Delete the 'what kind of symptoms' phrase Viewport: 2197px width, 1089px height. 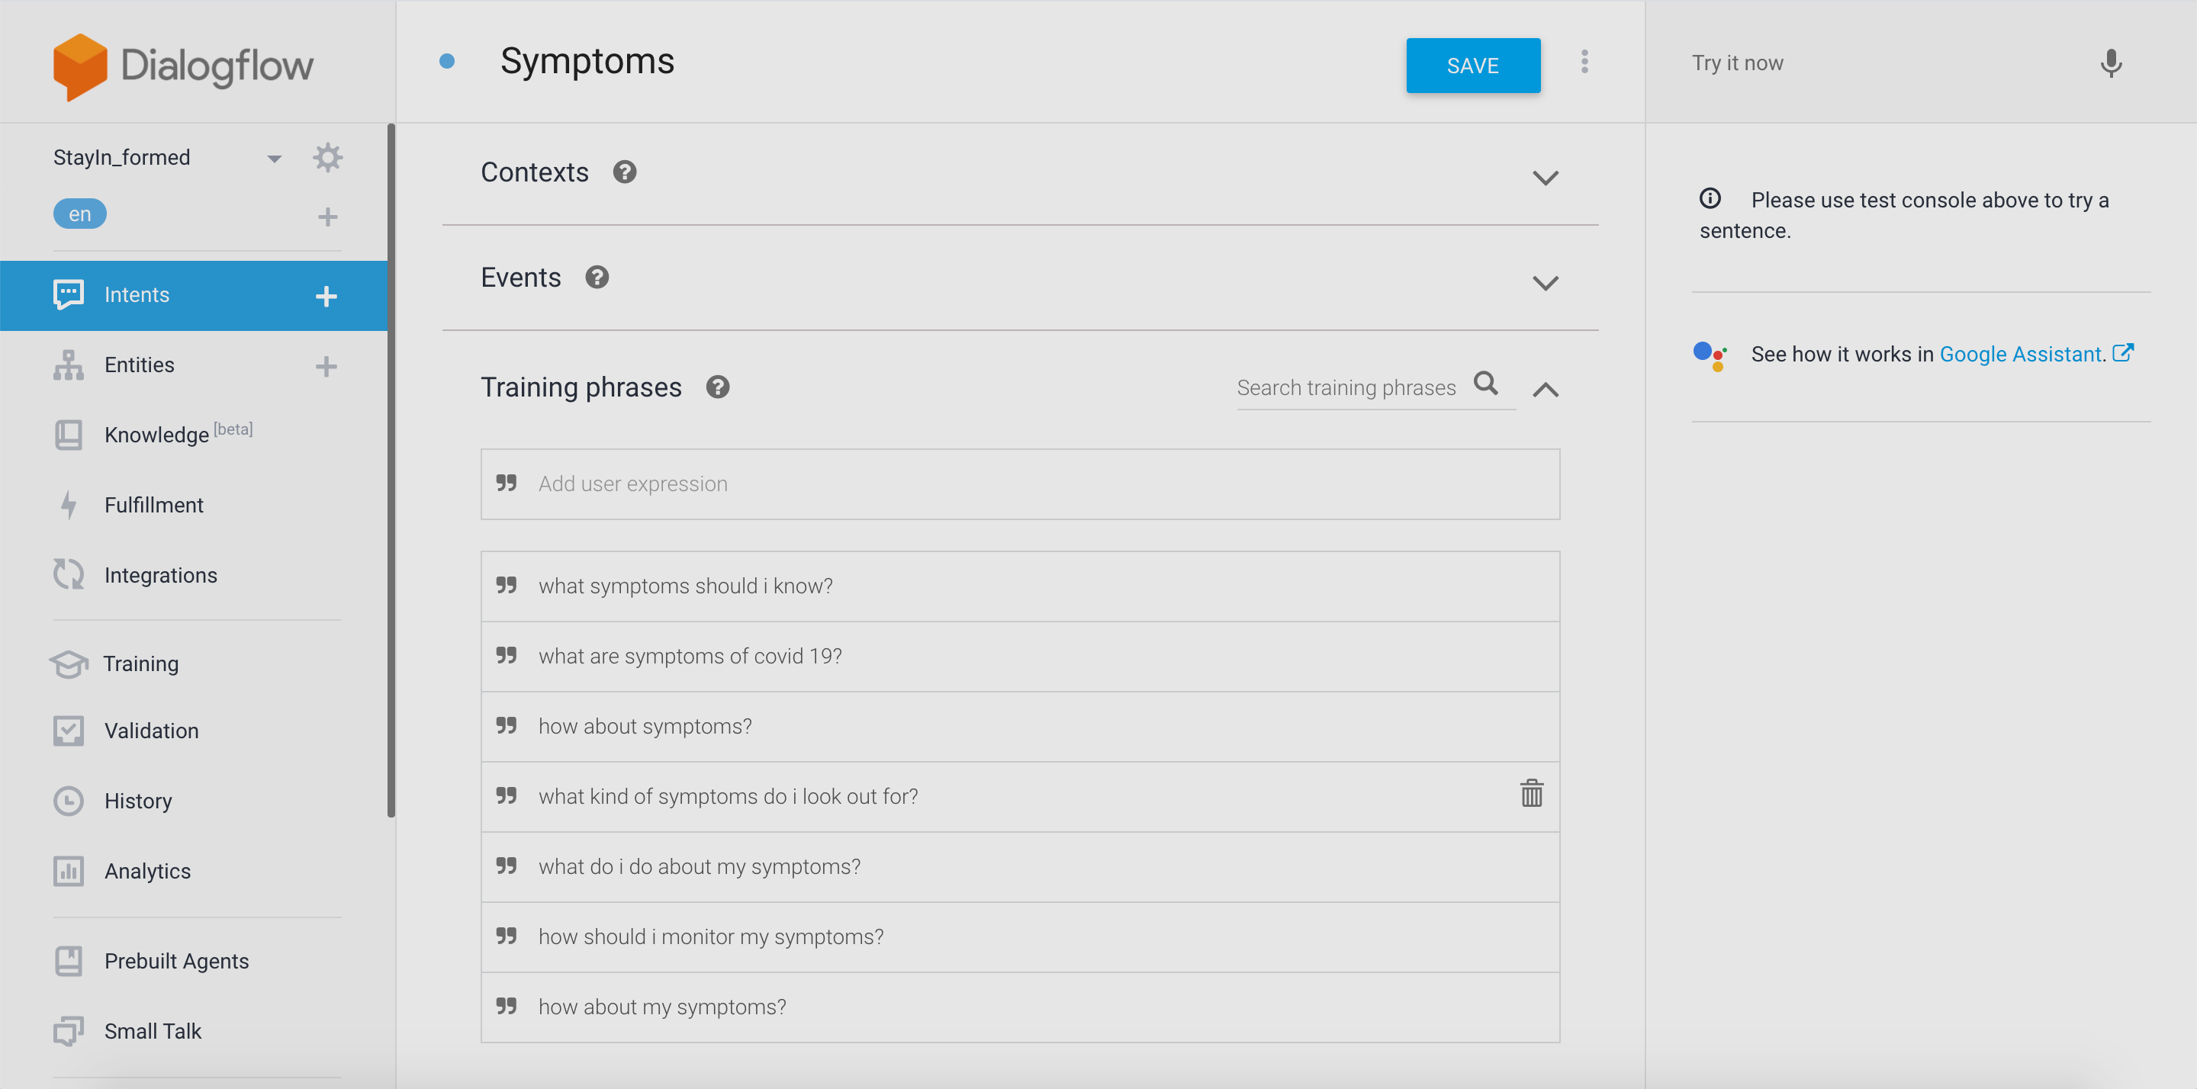pos(1531,794)
